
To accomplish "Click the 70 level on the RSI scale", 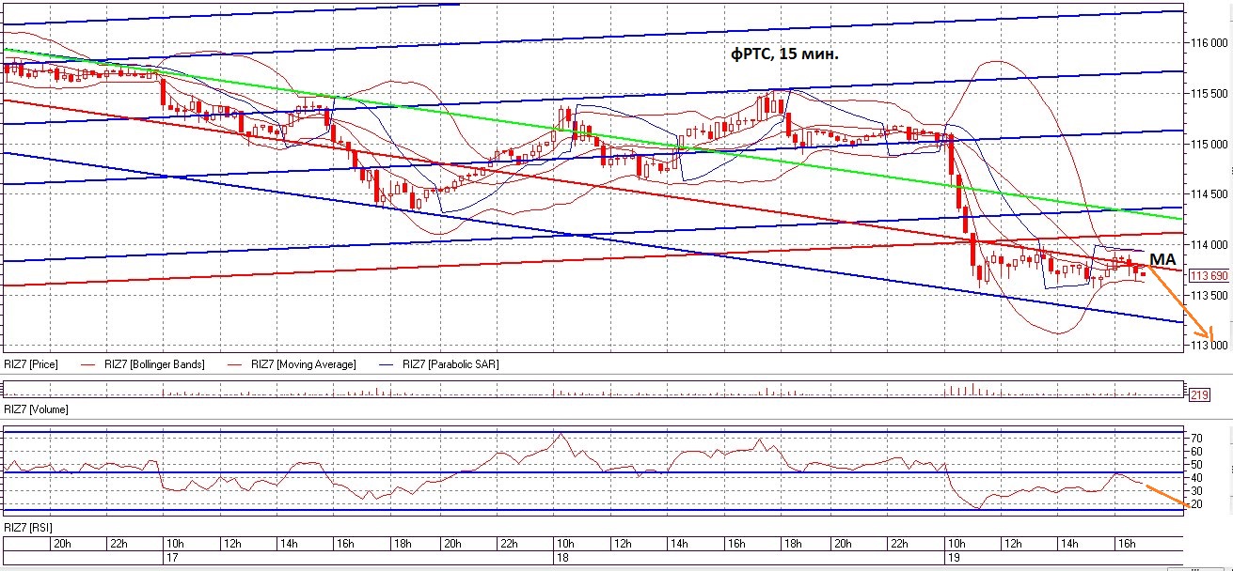I will [x=1195, y=439].
